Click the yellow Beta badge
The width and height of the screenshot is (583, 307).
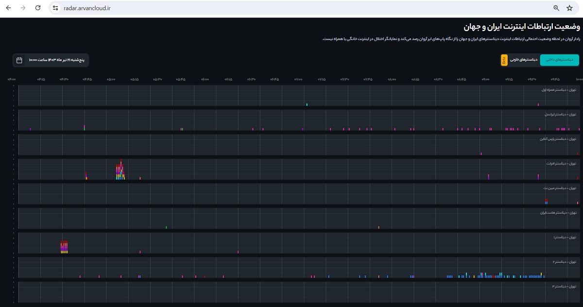pyautogui.click(x=504, y=60)
